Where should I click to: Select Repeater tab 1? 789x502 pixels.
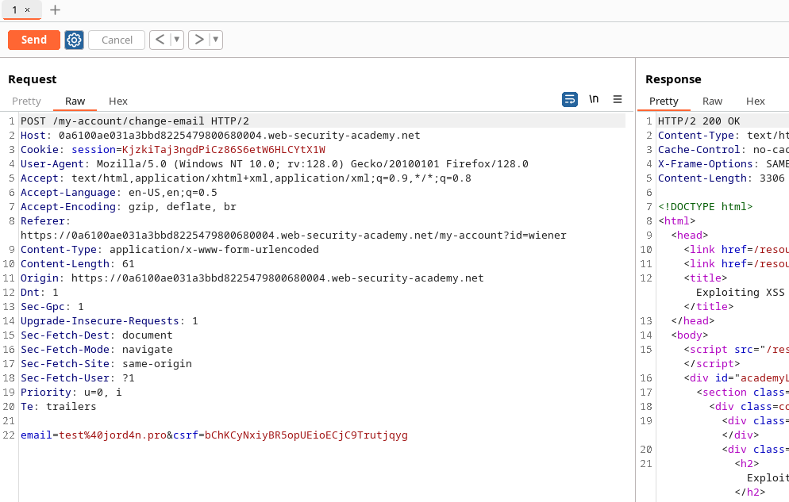(x=15, y=10)
